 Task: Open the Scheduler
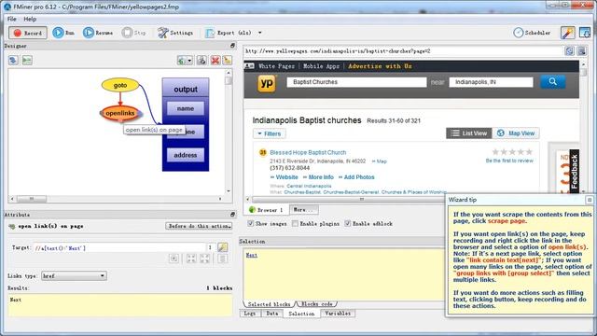532,33
